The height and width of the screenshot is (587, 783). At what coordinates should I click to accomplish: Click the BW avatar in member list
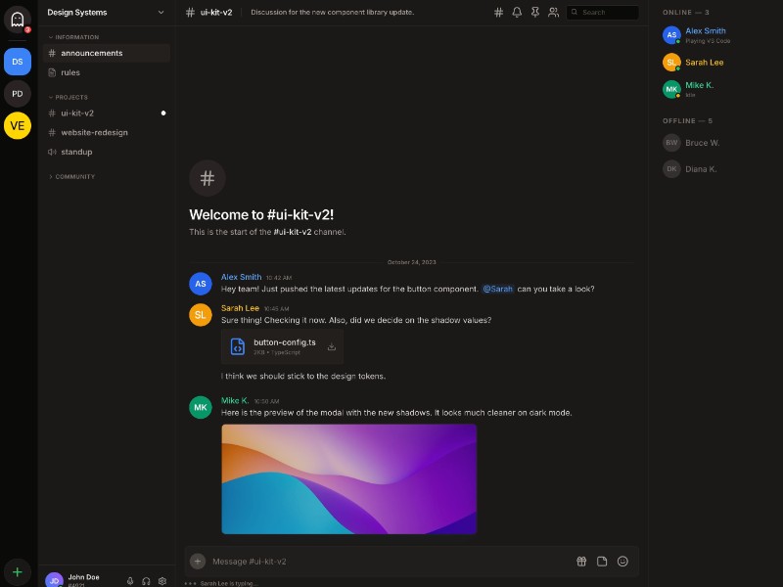671,143
